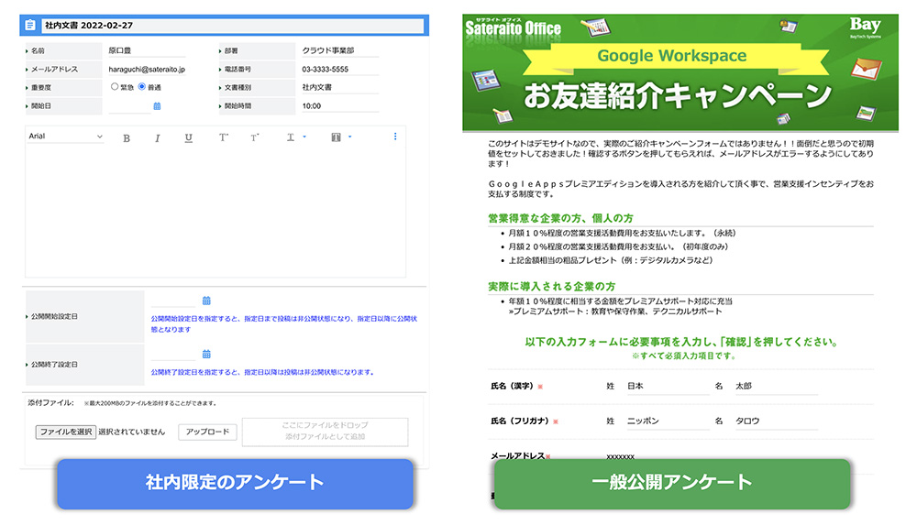Open the three-dot more options menu
Screen dimensions: 917x525
click(395, 137)
